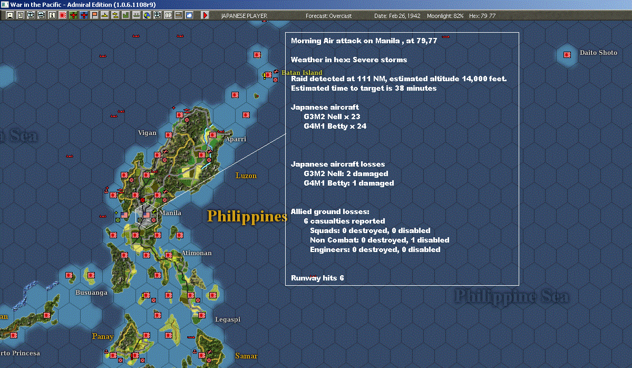Click the fourth toolbar icon with stacked screens

(x=42, y=15)
